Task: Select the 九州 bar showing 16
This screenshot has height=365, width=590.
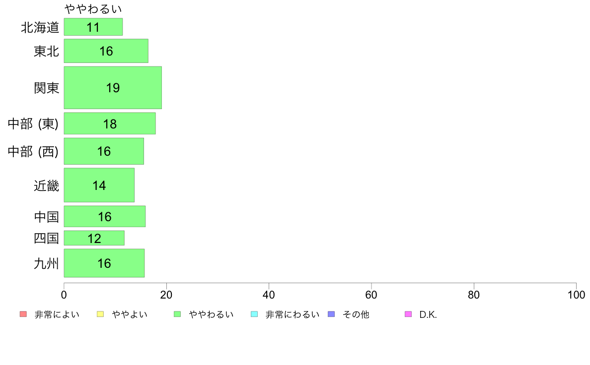Action: pos(104,263)
